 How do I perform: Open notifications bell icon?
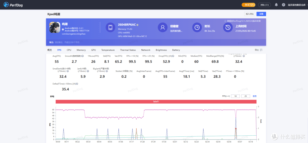[276, 5]
